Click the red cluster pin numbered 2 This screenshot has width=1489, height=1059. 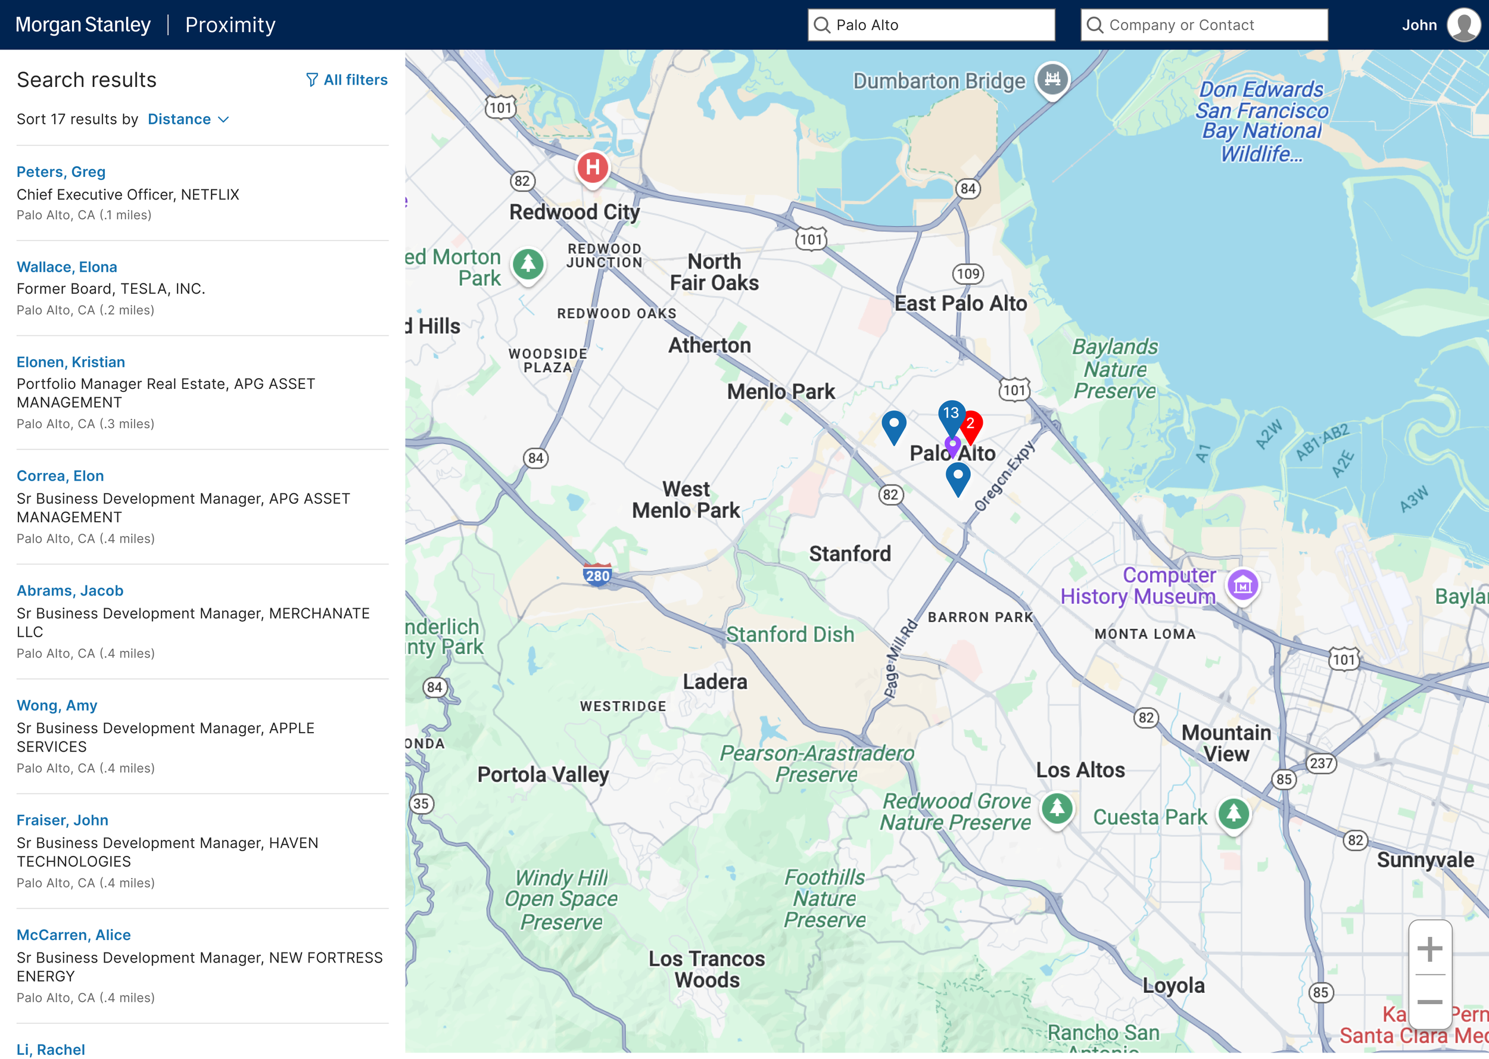pyautogui.click(x=971, y=425)
